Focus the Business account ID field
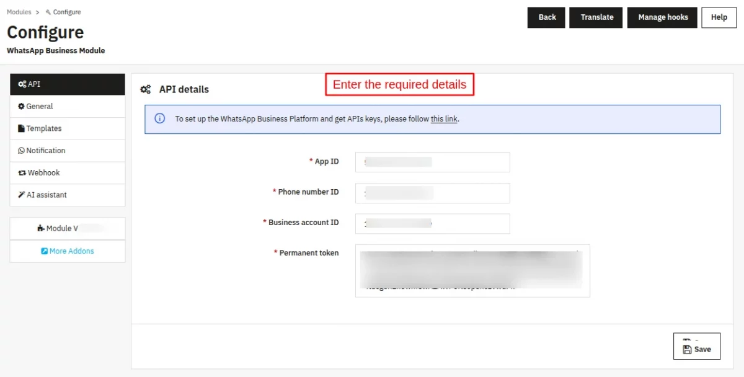The height and width of the screenshot is (377, 744). (433, 224)
